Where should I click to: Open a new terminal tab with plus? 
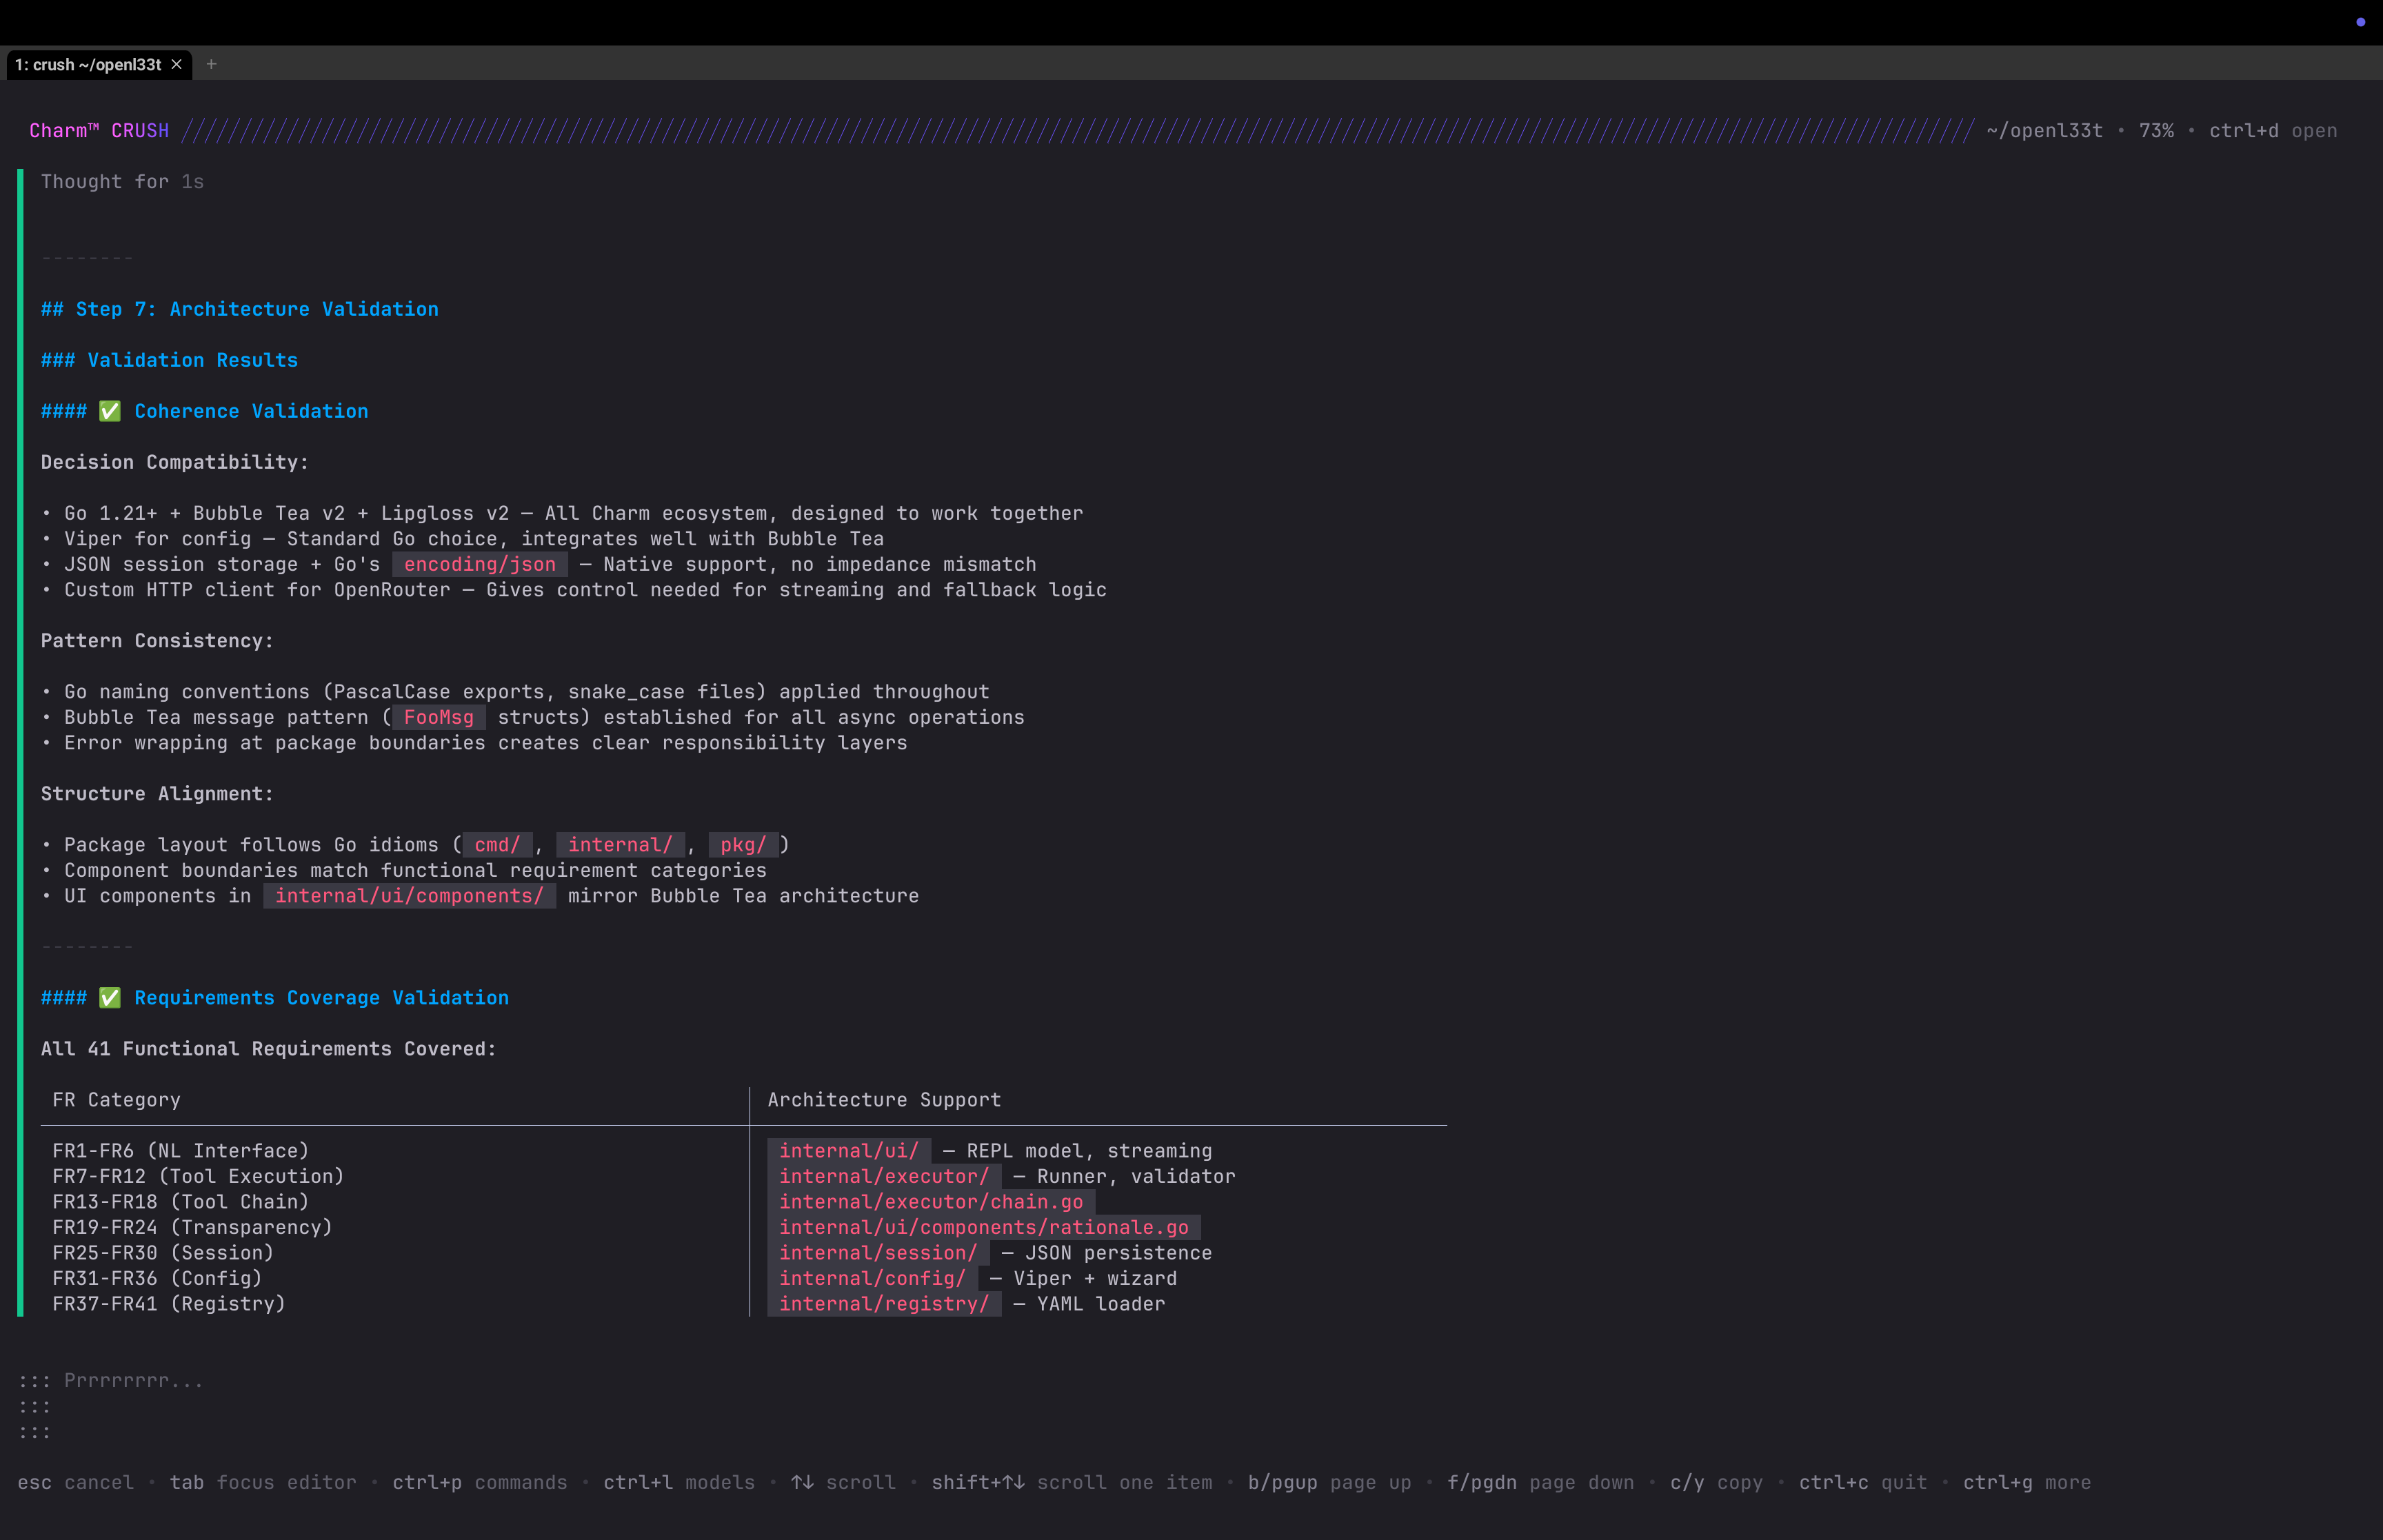(211, 64)
